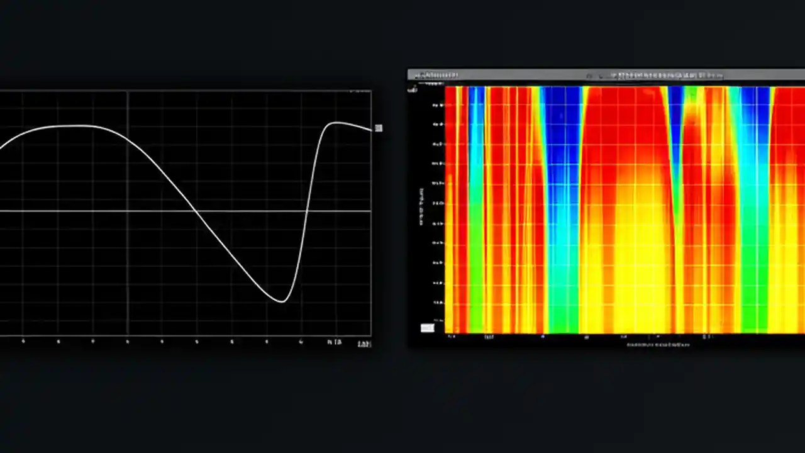Open the marker handle beside the waveform curve
This screenshot has width=805, height=453.
[x=379, y=128]
